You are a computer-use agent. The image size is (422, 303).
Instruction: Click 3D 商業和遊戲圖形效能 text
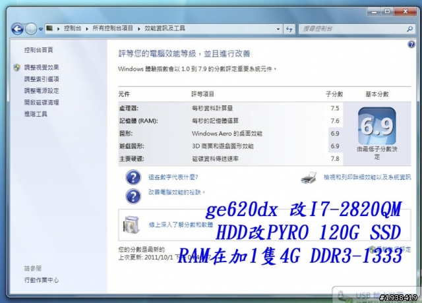(223, 146)
